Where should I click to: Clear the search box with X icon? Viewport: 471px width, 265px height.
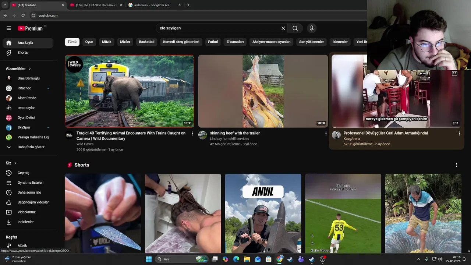283,28
